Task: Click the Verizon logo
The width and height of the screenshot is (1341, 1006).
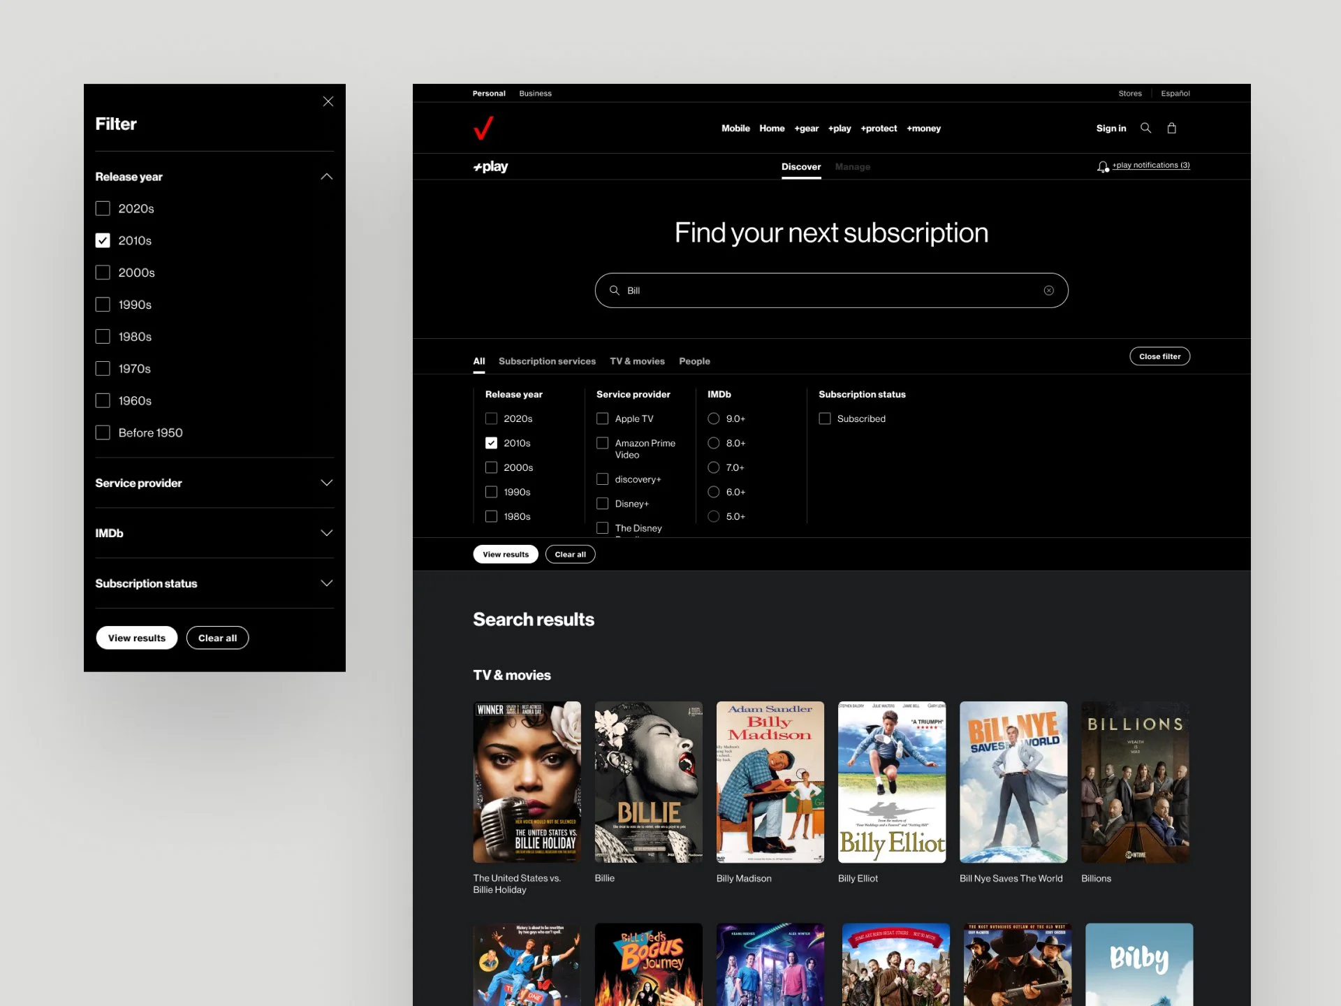Action: pos(483,128)
